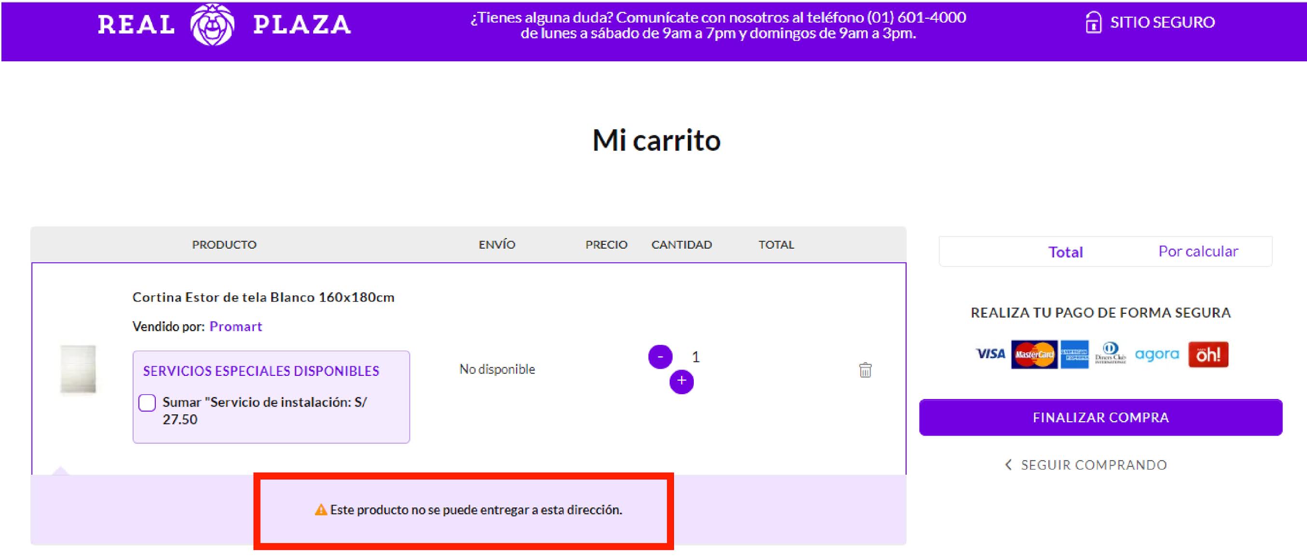Click the orange warning triangle icon
This screenshot has height=559, width=1307.
point(321,510)
